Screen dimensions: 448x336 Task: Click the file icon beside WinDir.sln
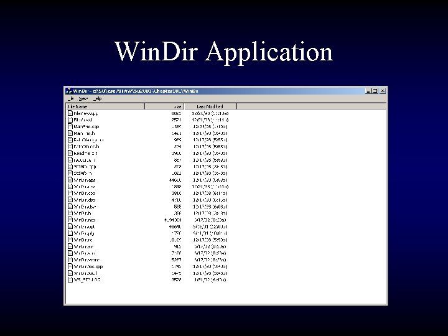(70, 246)
